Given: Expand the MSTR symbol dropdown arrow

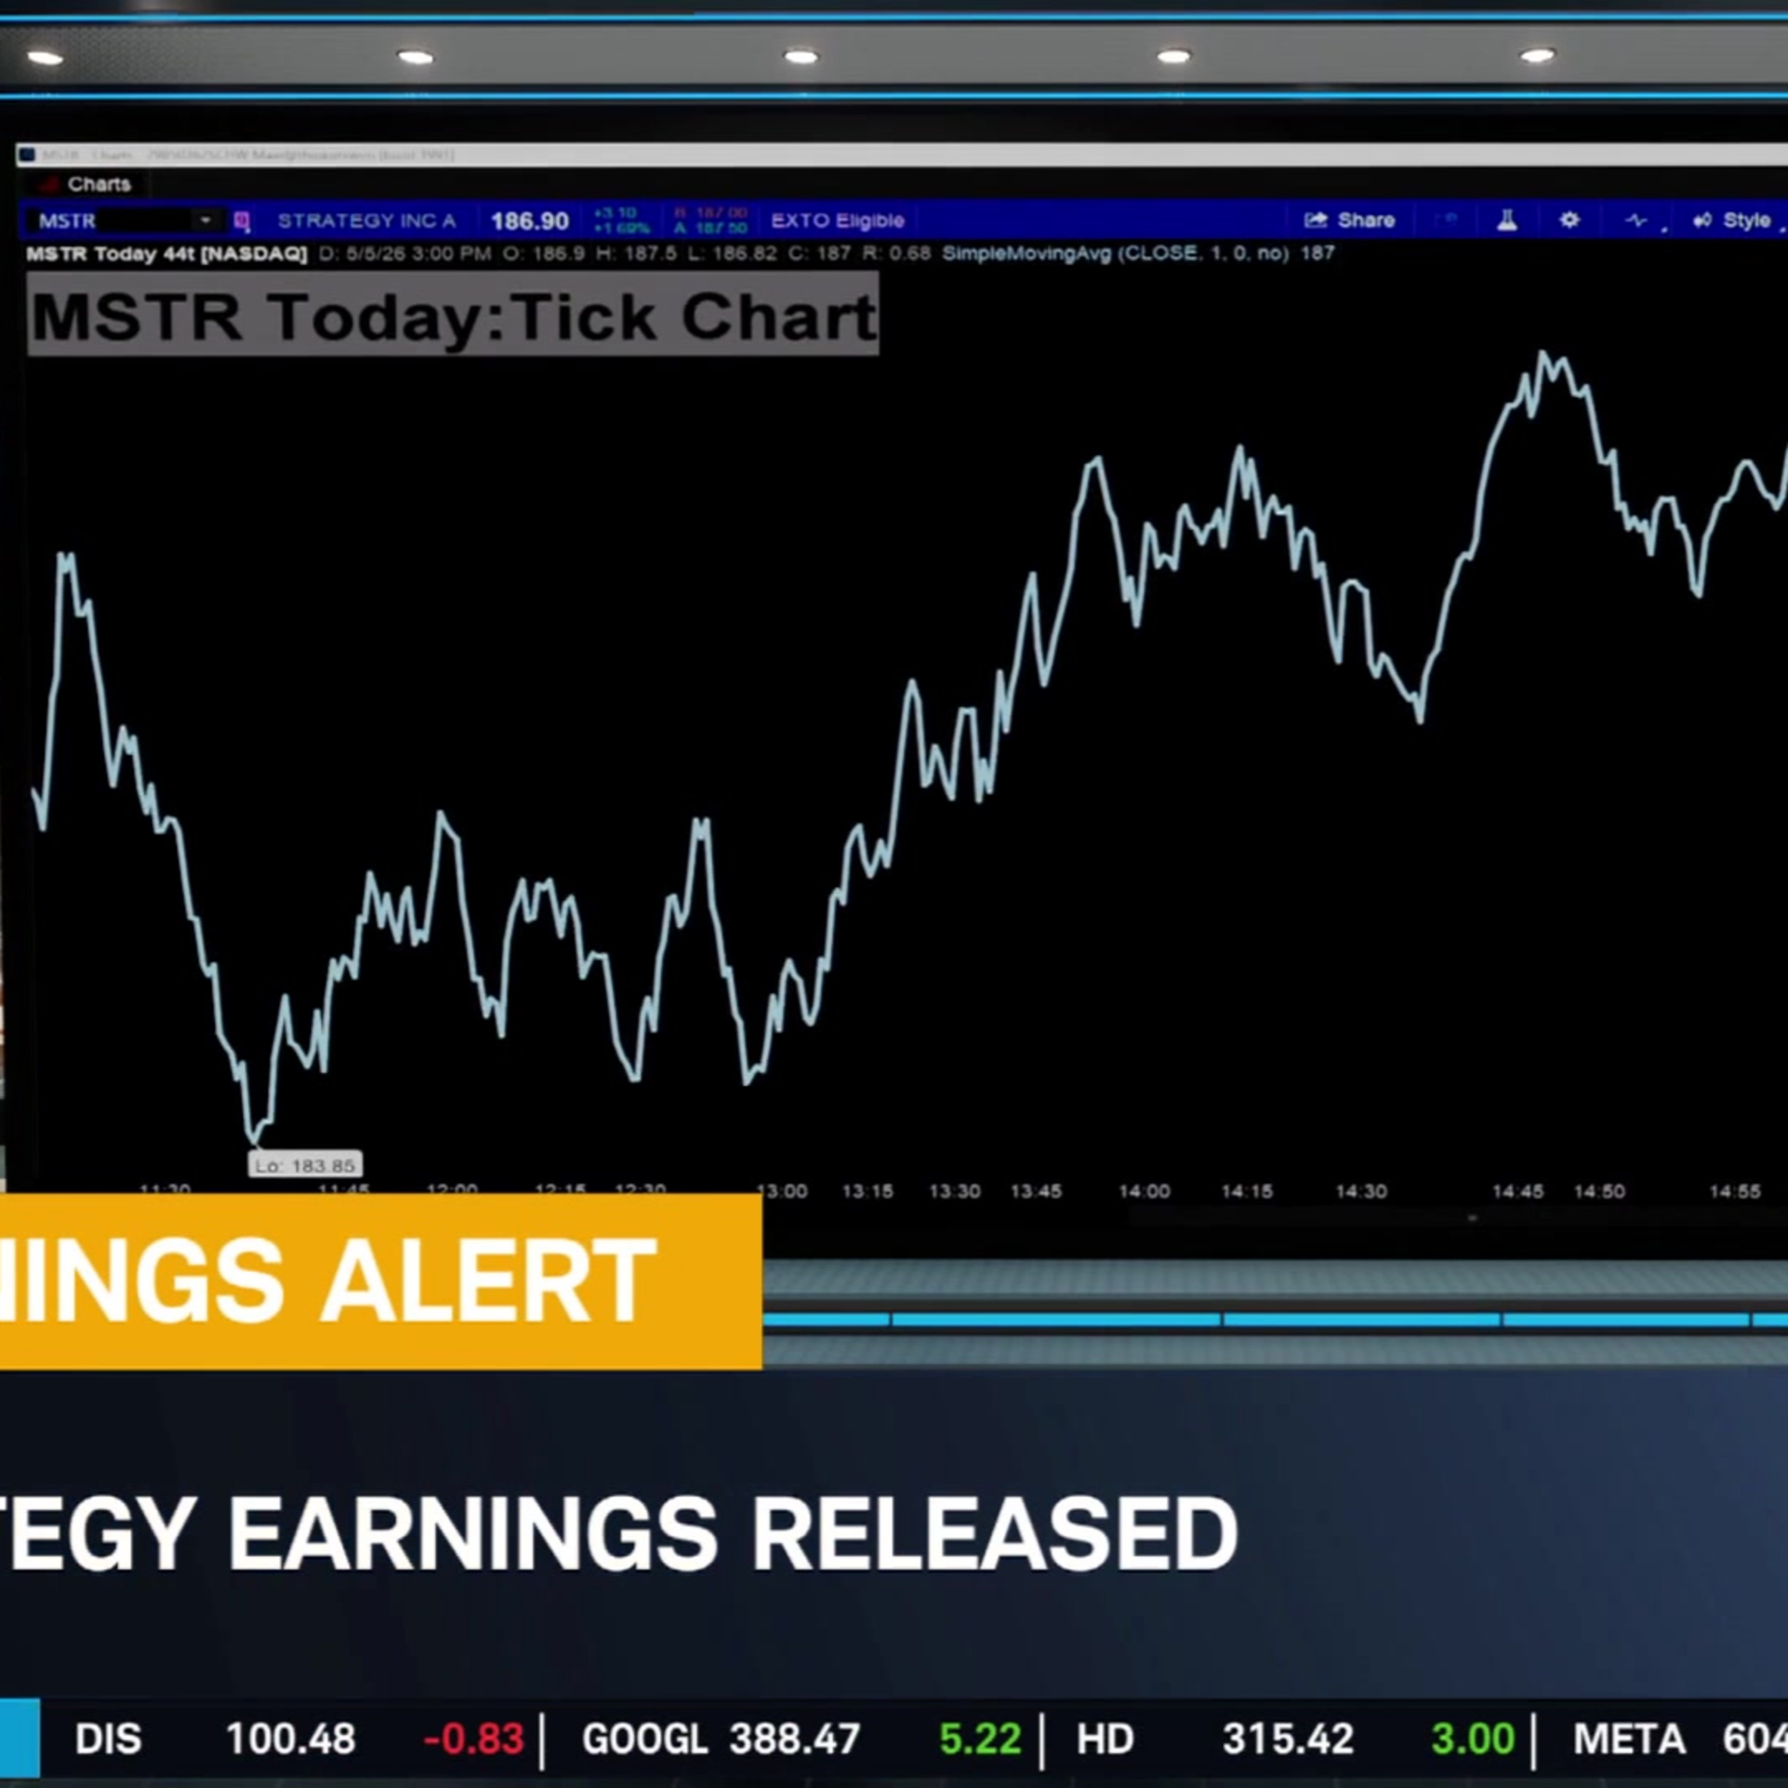Looking at the screenshot, I should pyautogui.click(x=206, y=221).
